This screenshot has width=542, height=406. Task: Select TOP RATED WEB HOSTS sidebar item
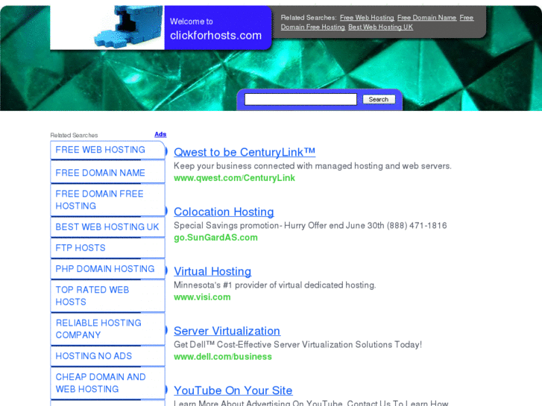coord(107,296)
